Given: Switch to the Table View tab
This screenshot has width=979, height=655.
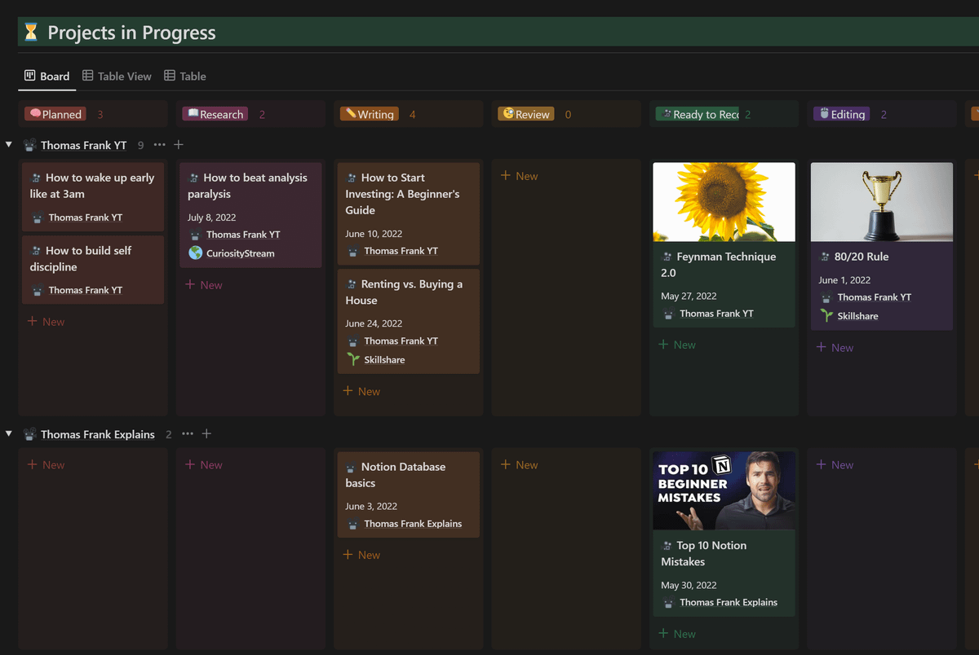Looking at the screenshot, I should tap(117, 76).
